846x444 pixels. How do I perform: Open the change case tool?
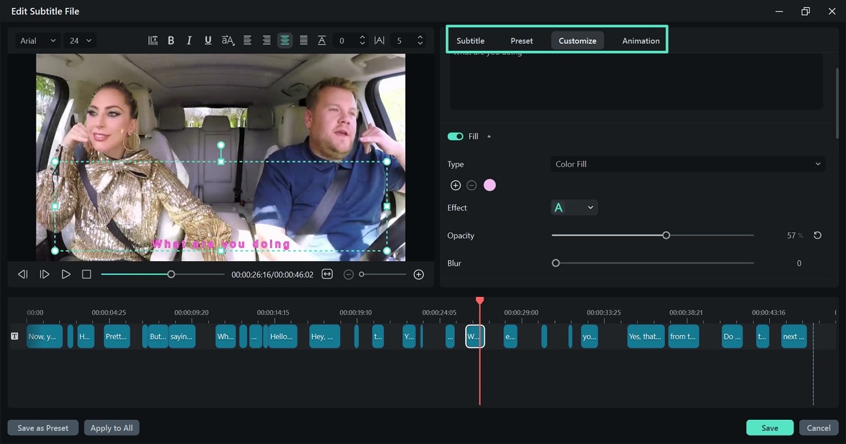tap(226, 40)
